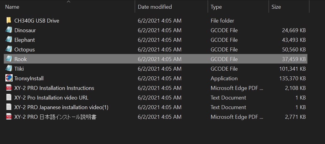
Task: Select the TronxyInstall file name
Action: pyautogui.click(x=29, y=78)
